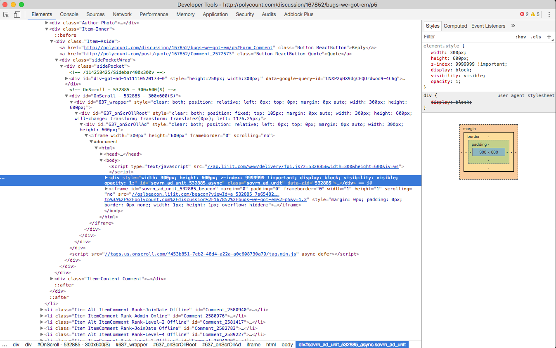Toggle the device toolbar icon

tap(17, 14)
